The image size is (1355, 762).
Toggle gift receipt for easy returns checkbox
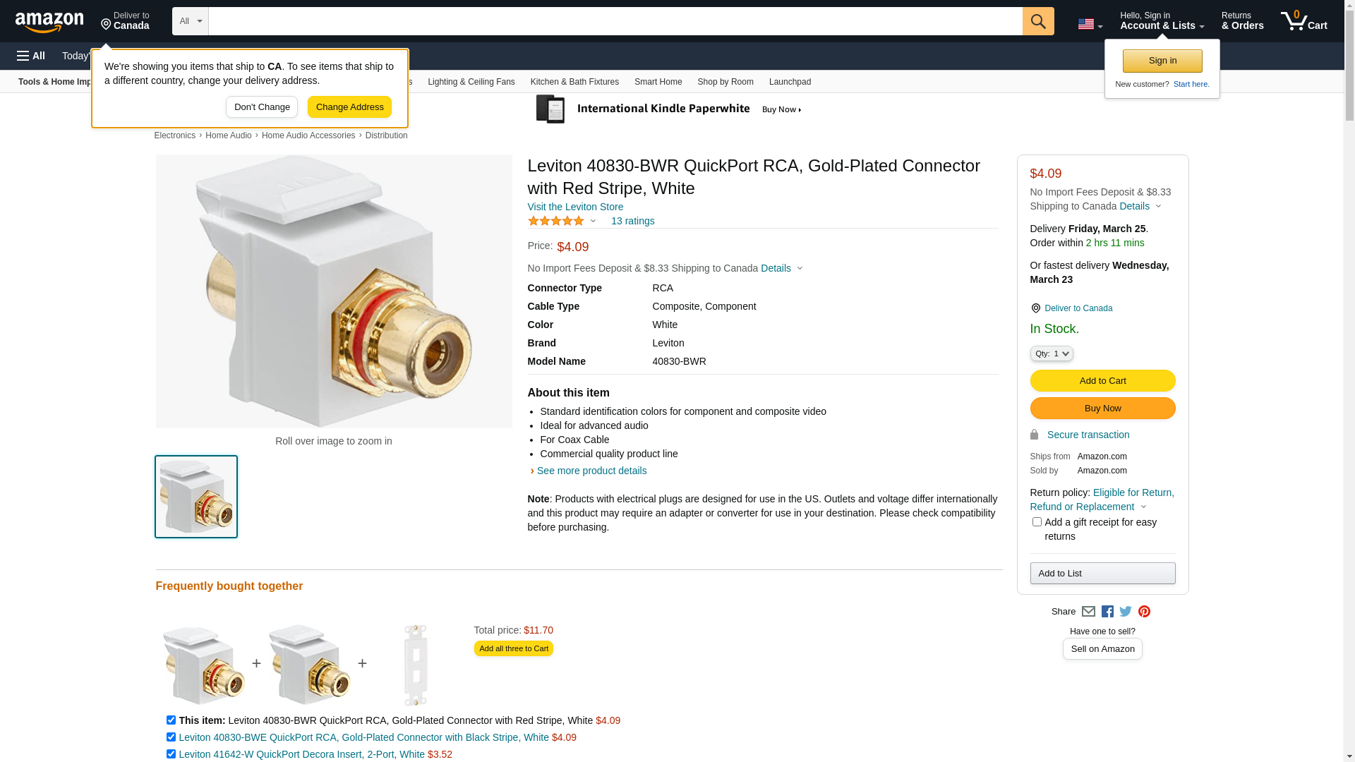(1037, 522)
